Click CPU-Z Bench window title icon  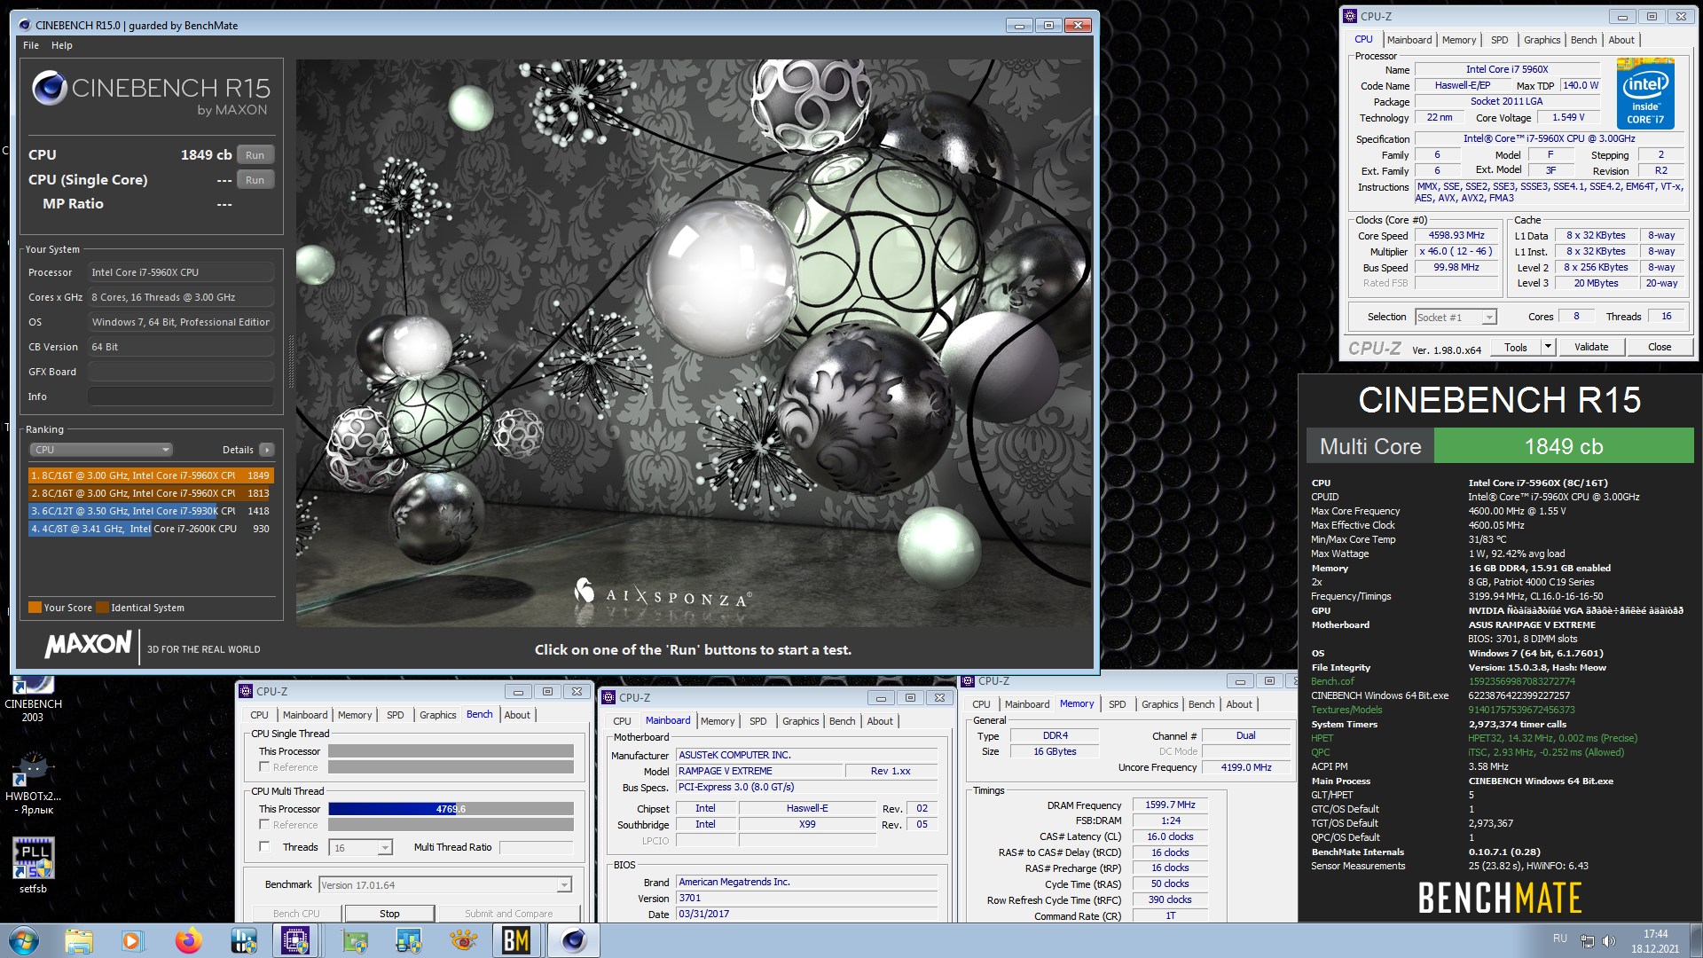coord(246,691)
